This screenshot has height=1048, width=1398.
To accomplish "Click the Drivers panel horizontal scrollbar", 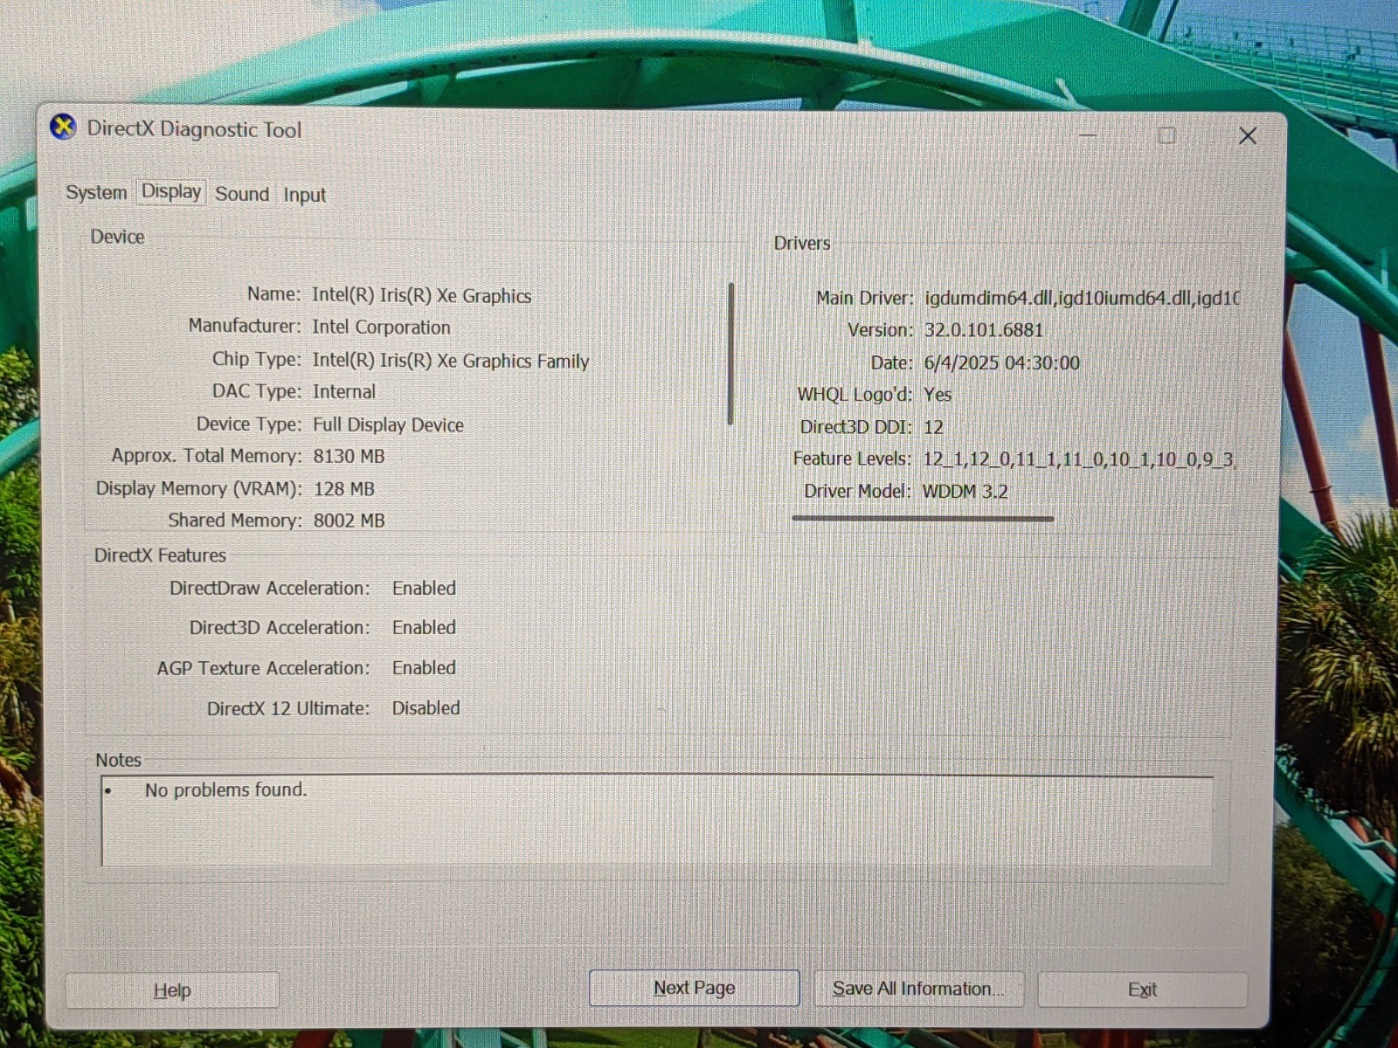I will pyautogui.click(x=923, y=519).
